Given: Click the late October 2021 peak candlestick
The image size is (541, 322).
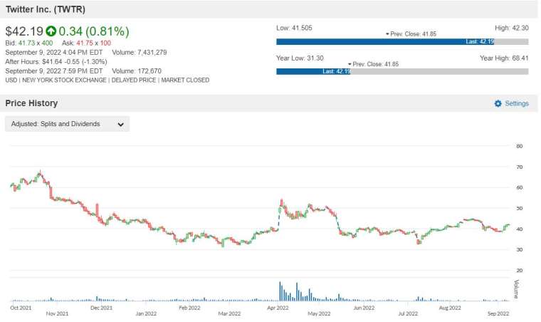Looking at the screenshot, I should coord(40,174).
